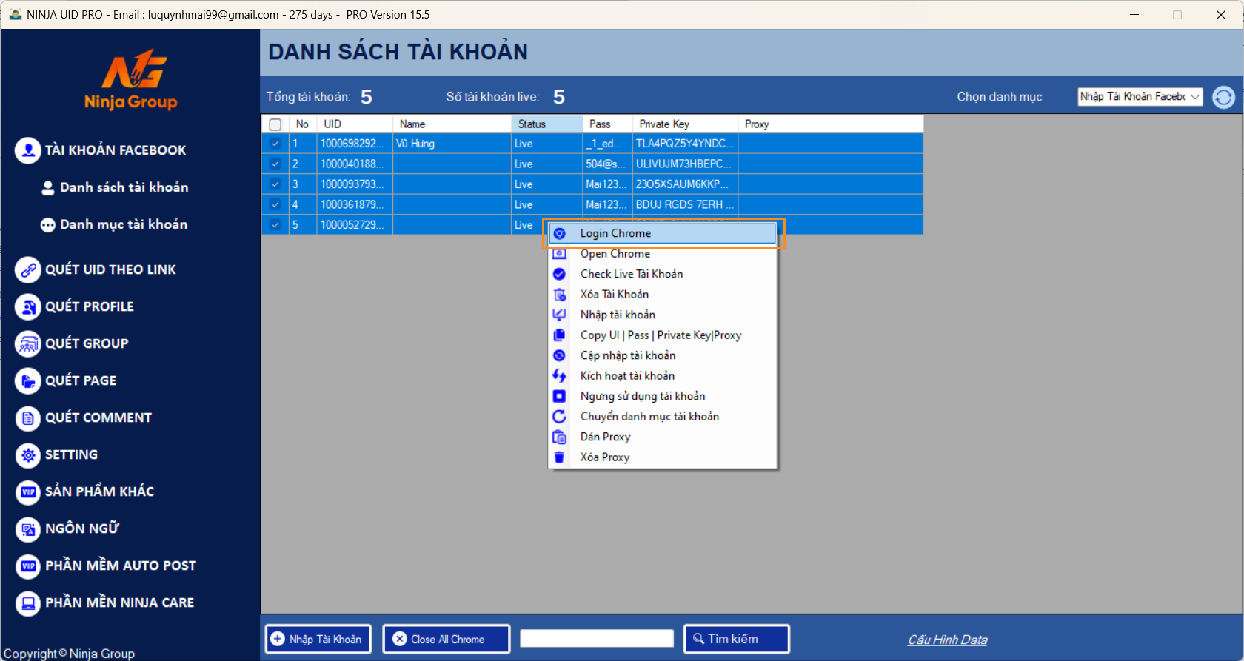Select Dán Proxy menu entry
This screenshot has width=1244, height=661.
(x=663, y=437)
